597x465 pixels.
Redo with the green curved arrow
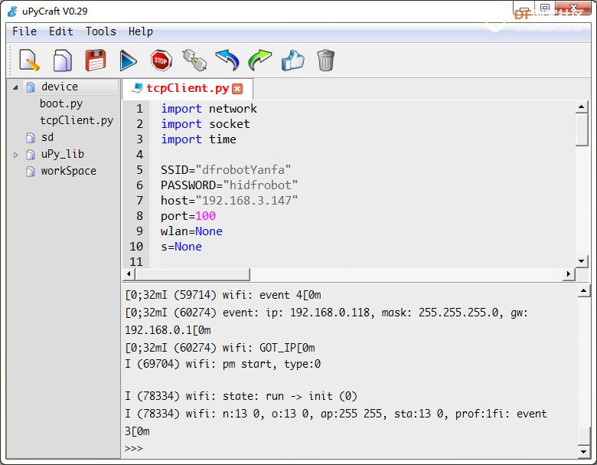pyautogui.click(x=260, y=61)
